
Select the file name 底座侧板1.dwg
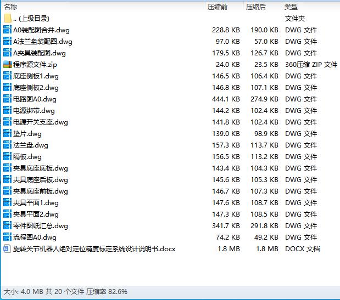coord(36,76)
